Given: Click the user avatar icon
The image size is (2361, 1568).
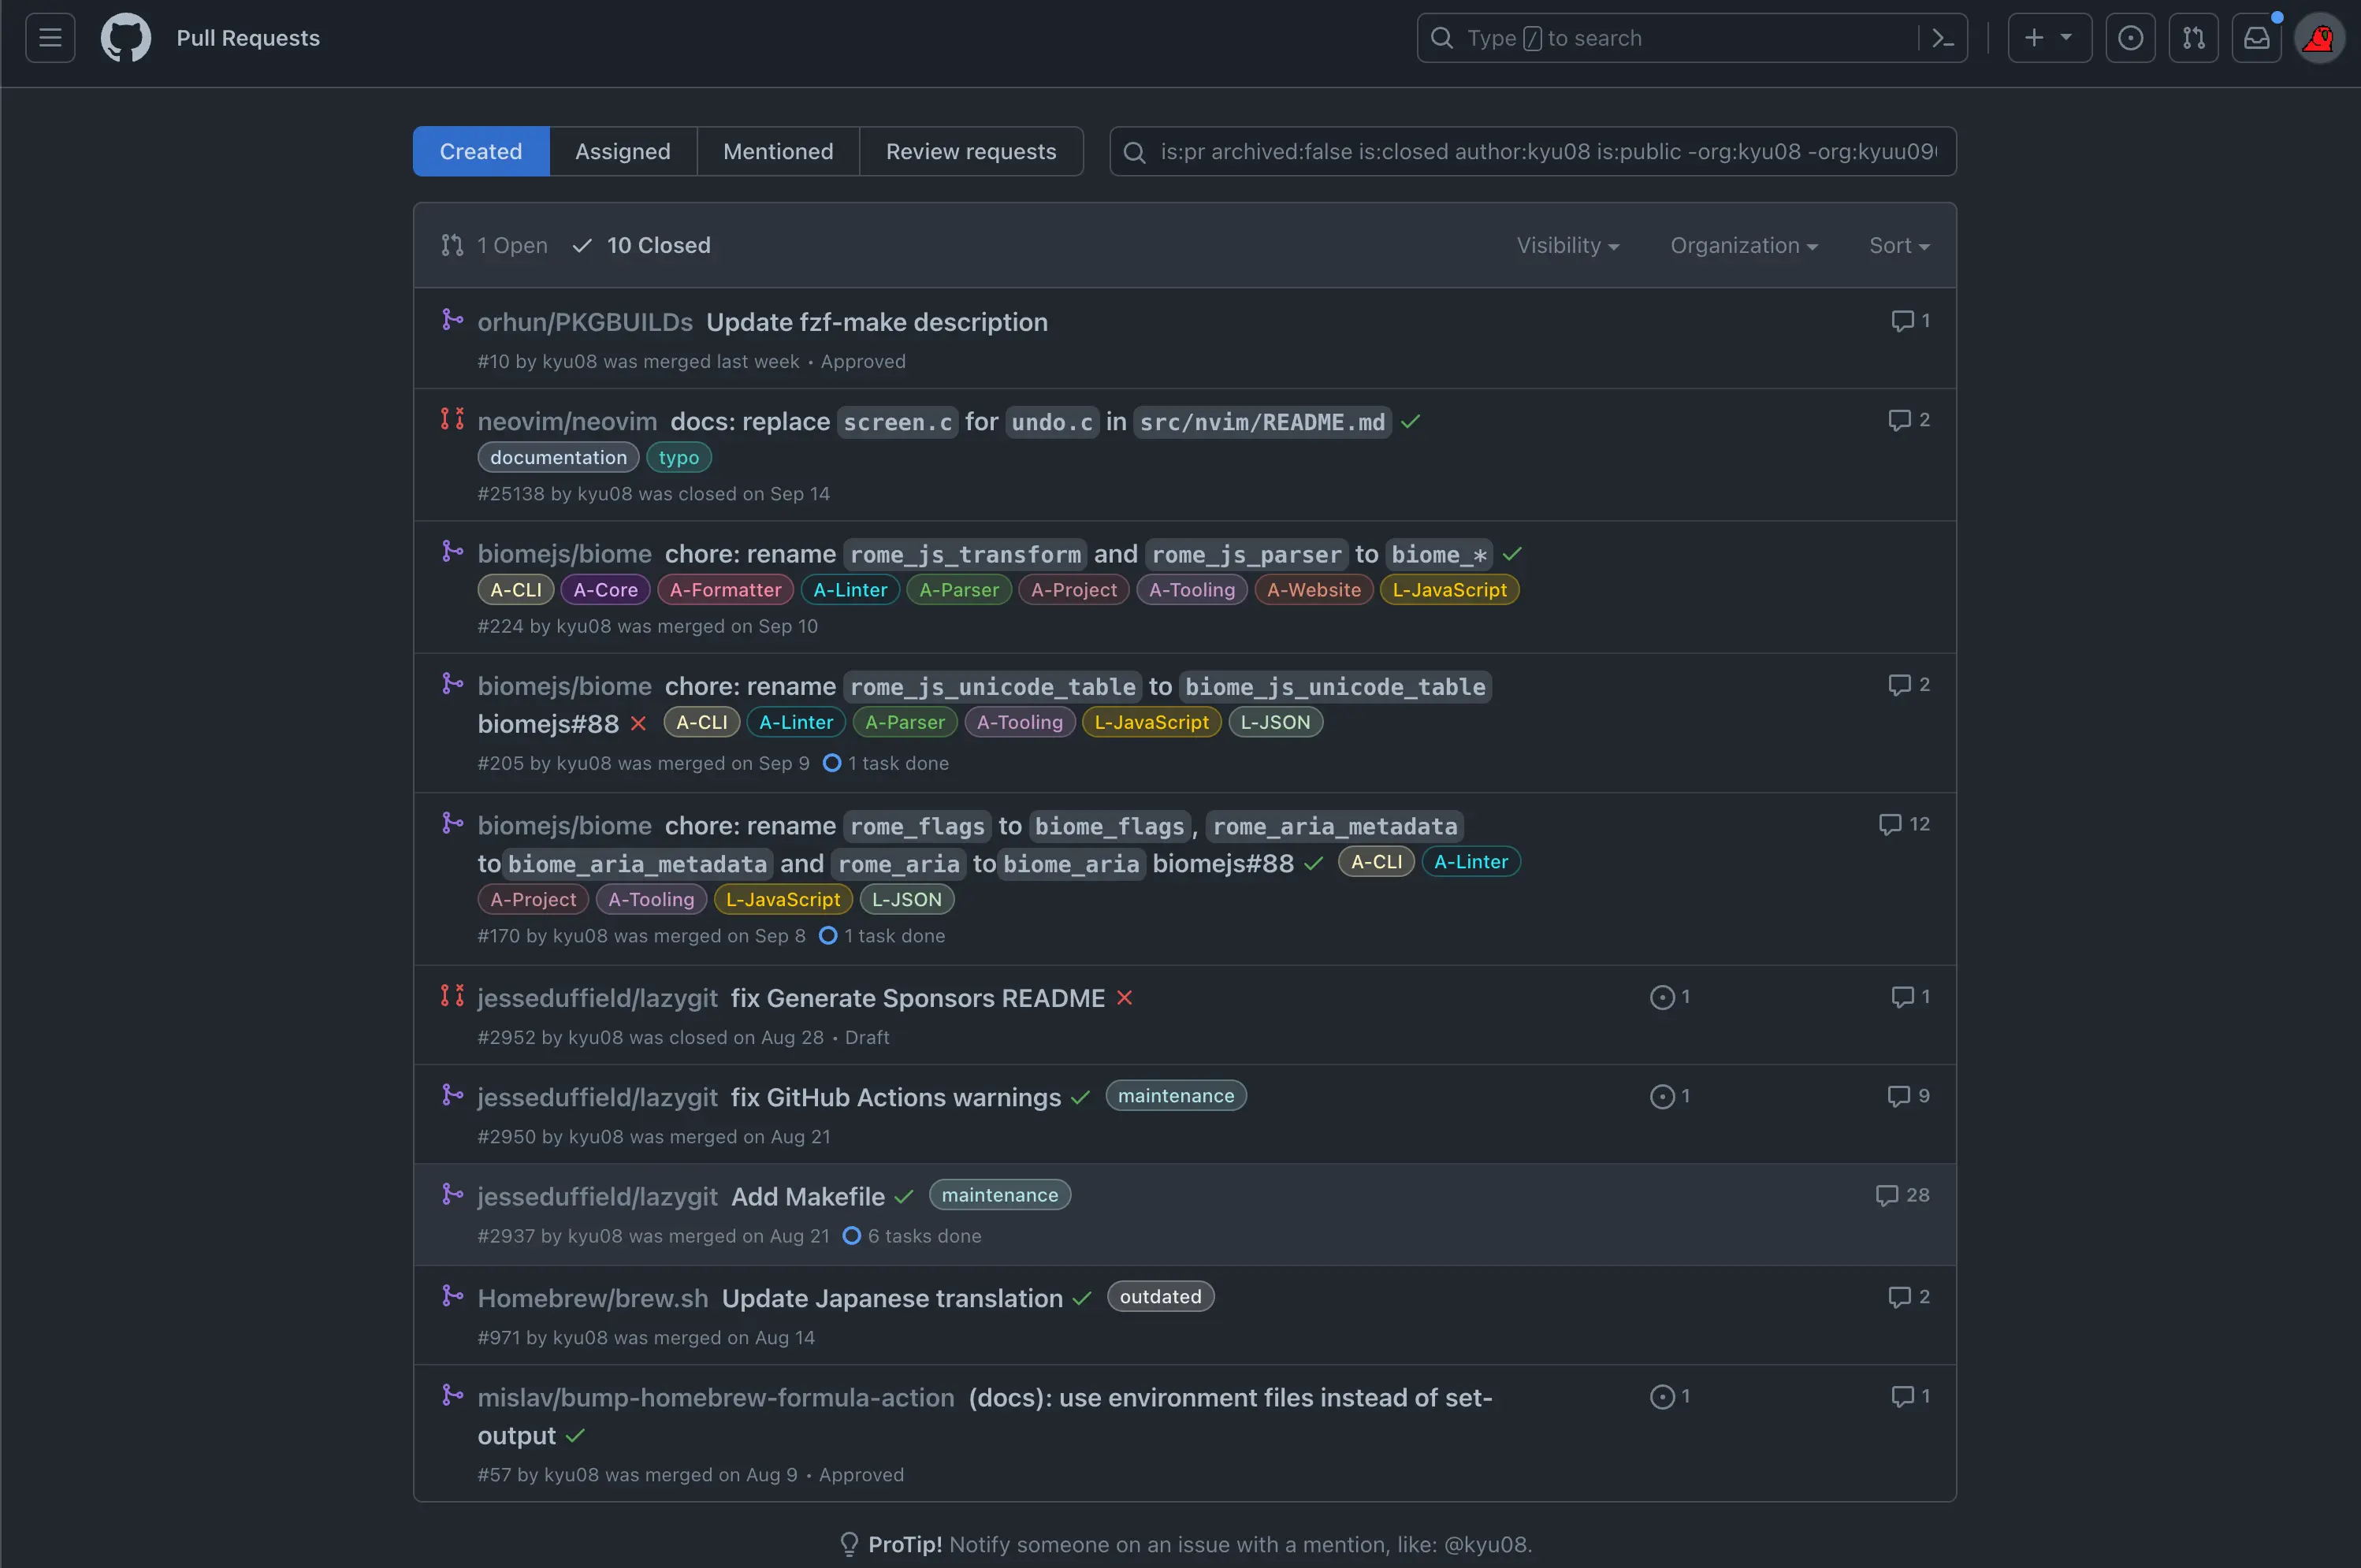Looking at the screenshot, I should click(2319, 38).
